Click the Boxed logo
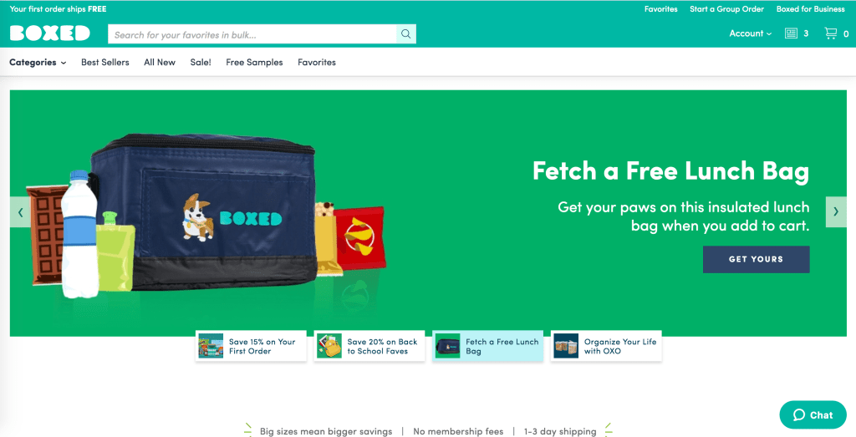This screenshot has height=437, width=856. (x=49, y=33)
